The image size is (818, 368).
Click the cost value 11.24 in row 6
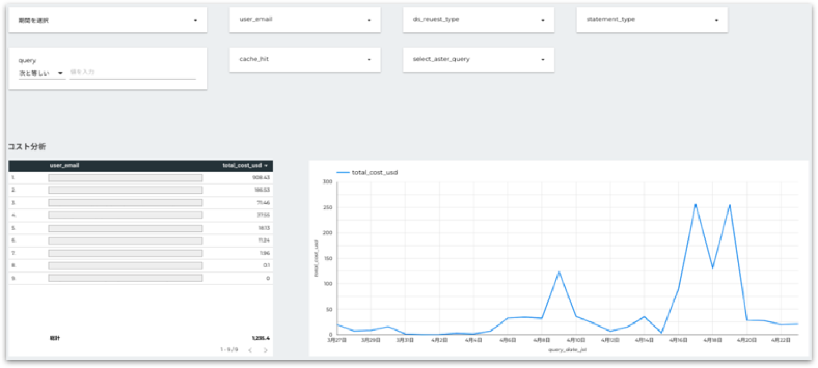click(x=264, y=240)
